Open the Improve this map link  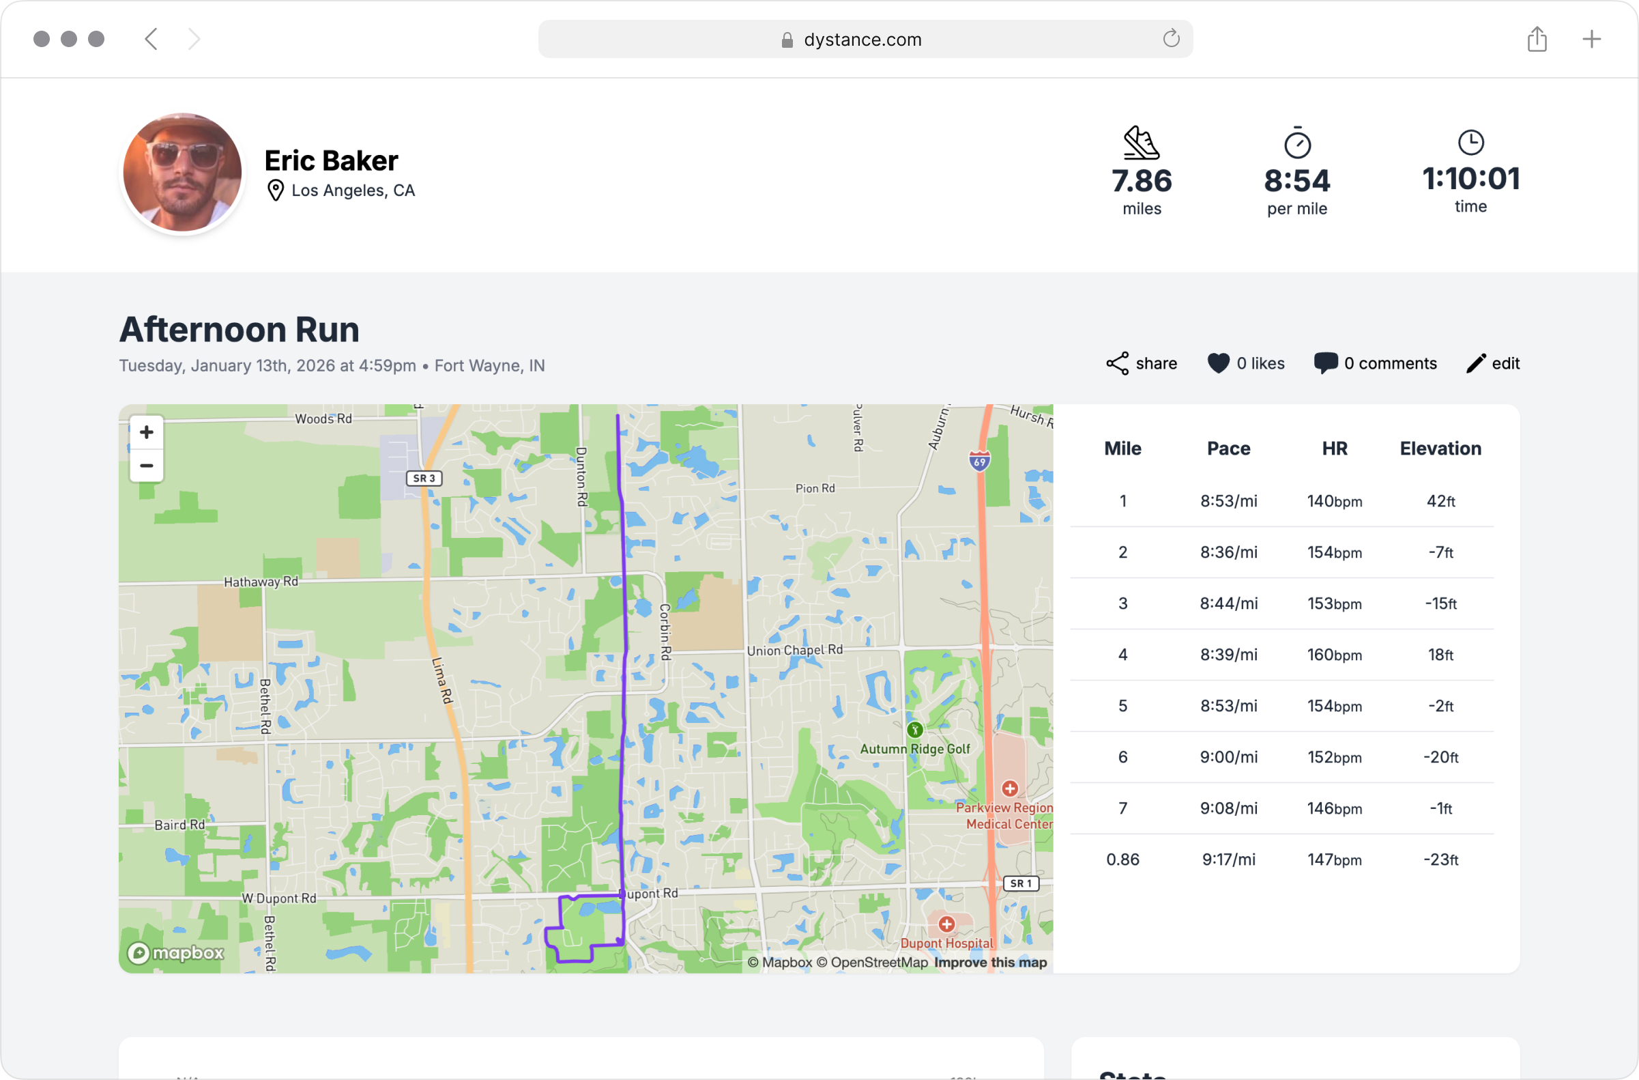tap(989, 962)
